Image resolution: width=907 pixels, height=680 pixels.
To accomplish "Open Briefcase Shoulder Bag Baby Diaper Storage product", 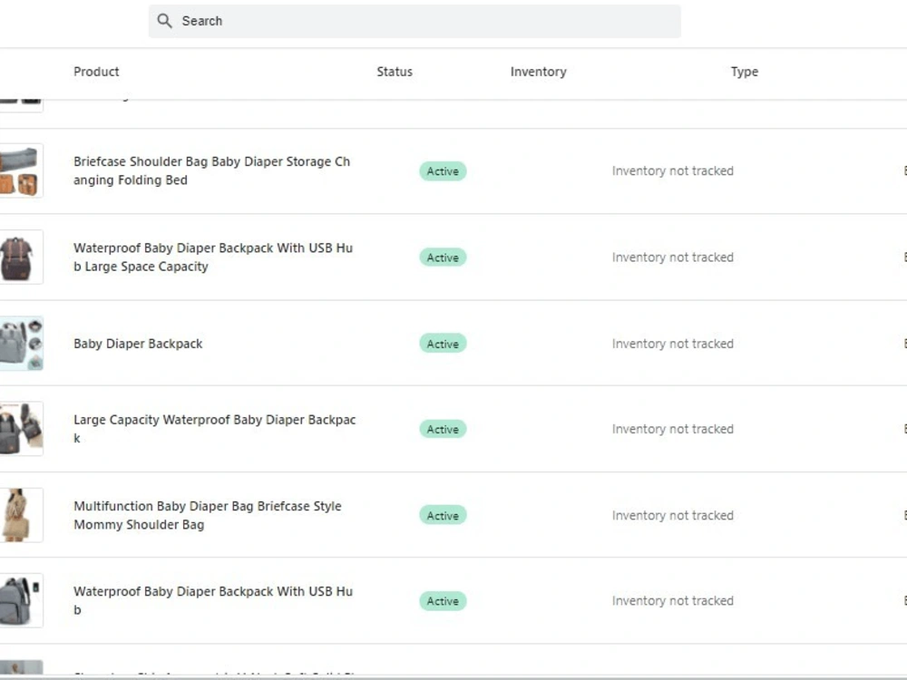I will 211,170.
